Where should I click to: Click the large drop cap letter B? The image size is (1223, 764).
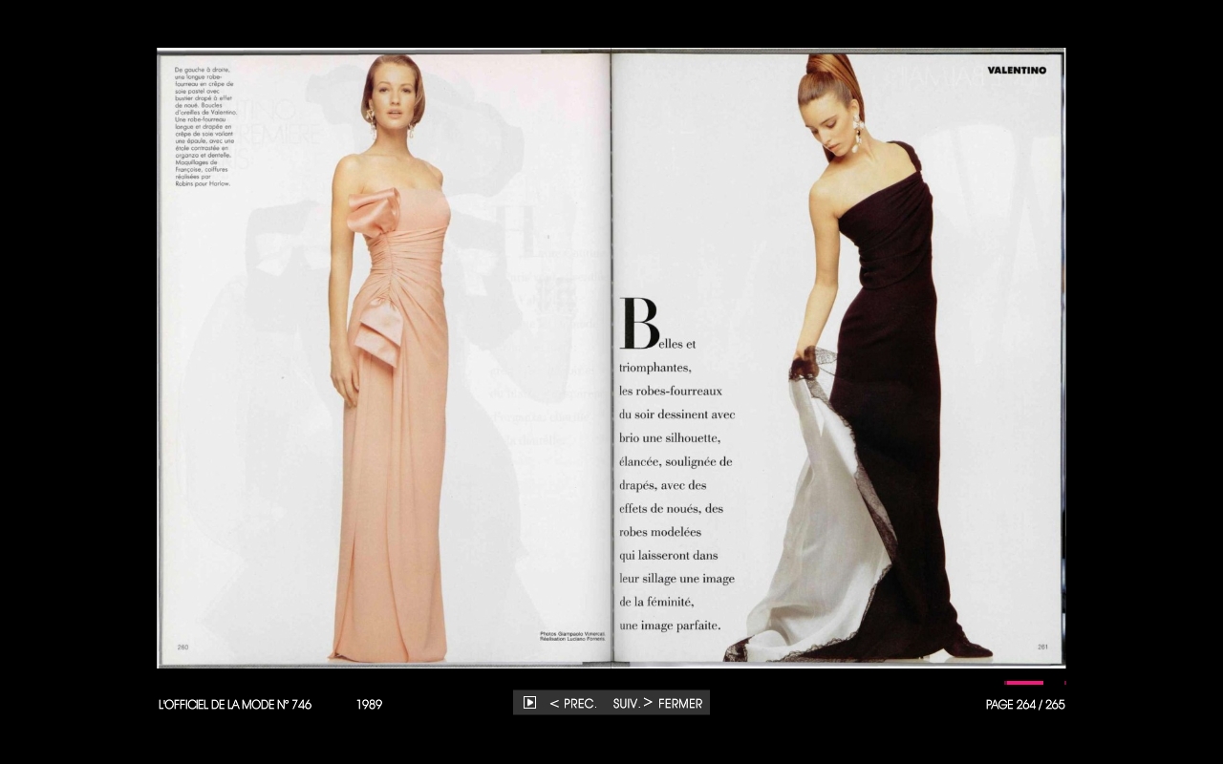coord(638,324)
